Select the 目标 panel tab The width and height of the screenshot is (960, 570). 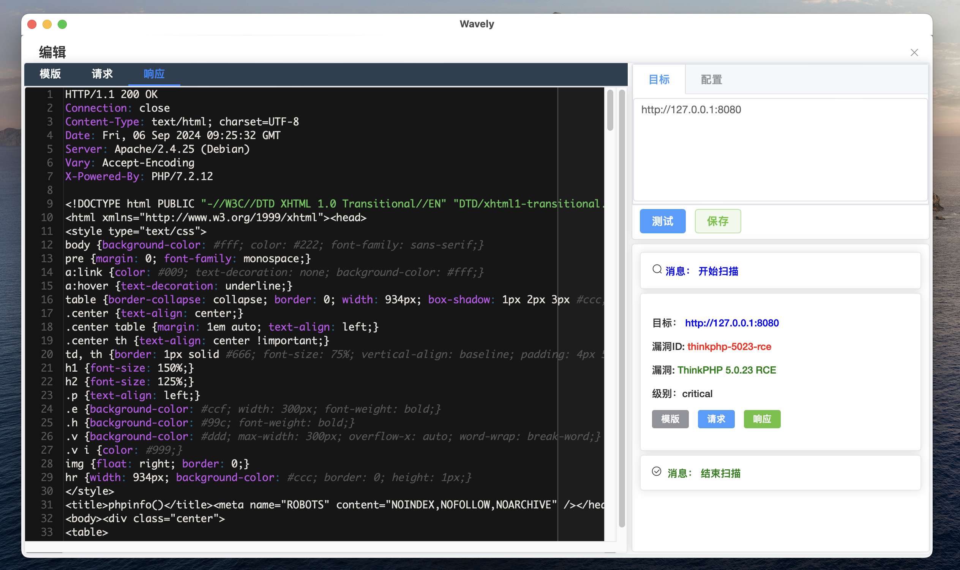tap(659, 79)
